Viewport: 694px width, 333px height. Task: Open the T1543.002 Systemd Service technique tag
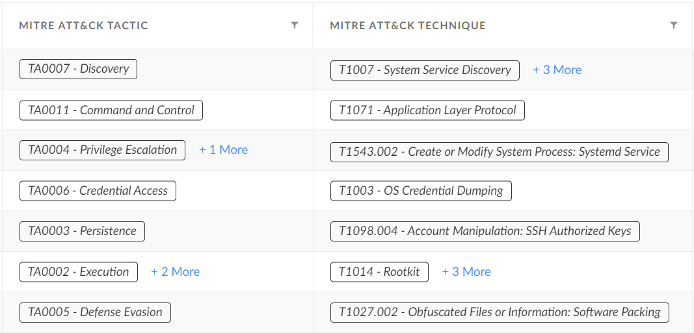(x=499, y=152)
